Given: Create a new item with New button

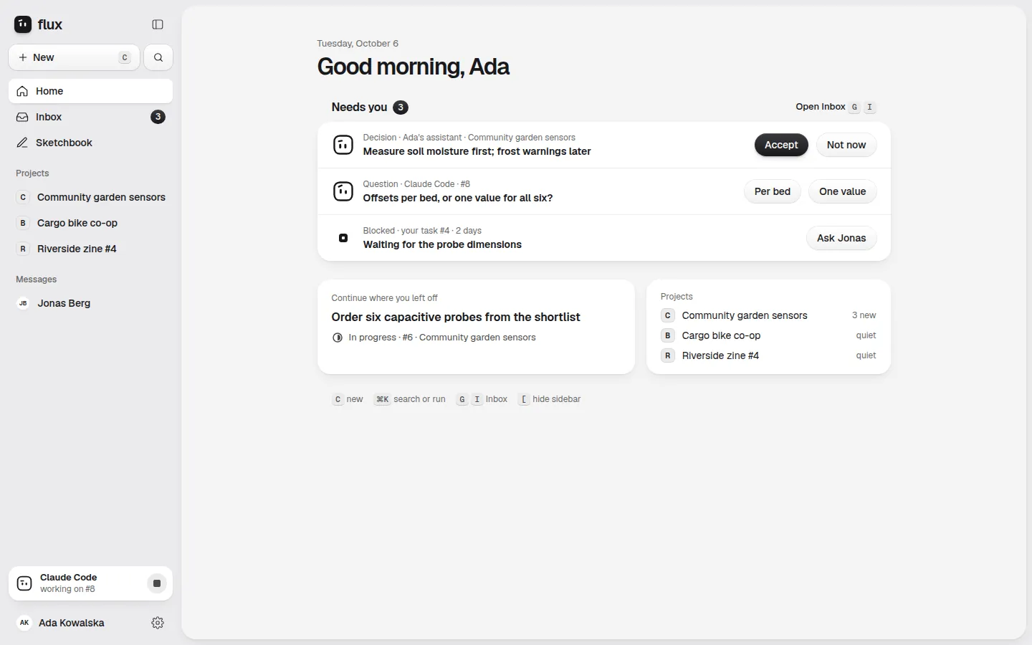Looking at the screenshot, I should click(x=75, y=57).
